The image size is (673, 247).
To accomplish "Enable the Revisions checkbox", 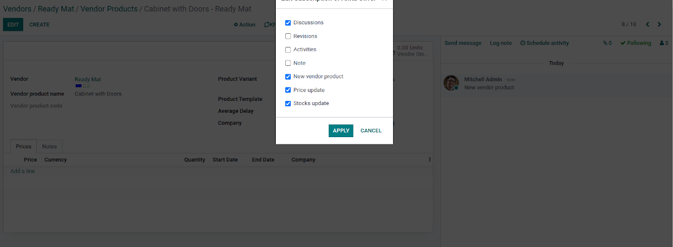I will [x=288, y=36].
